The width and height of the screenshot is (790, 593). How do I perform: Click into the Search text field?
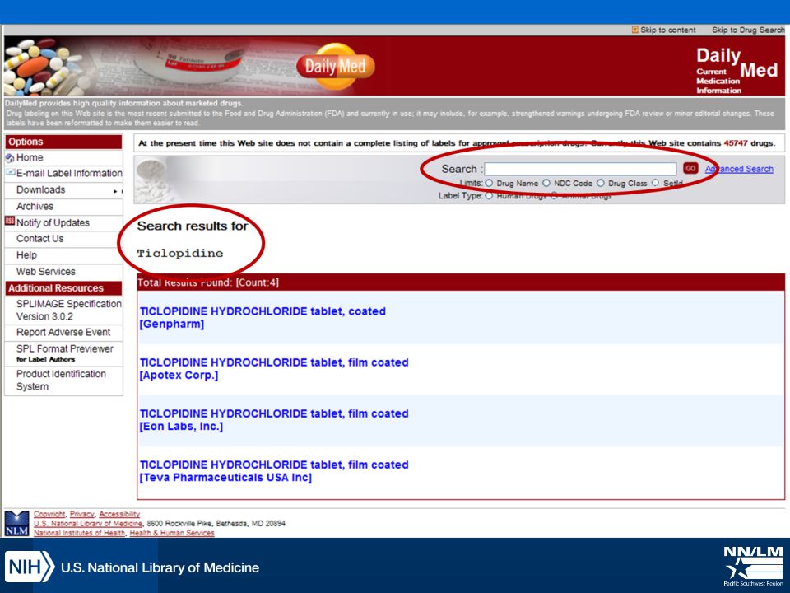pos(580,169)
